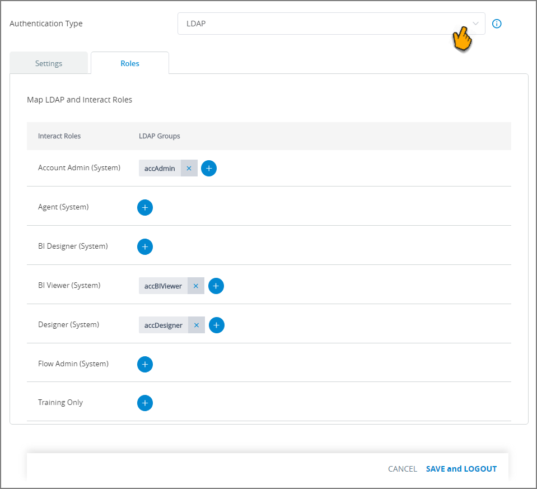Viewport: 537px width, 489px height.
Task: Add LDAP group to BI Viewer role
Action: (x=216, y=286)
